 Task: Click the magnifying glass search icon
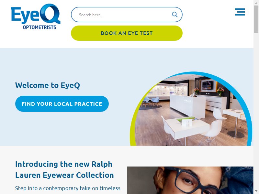point(175,15)
